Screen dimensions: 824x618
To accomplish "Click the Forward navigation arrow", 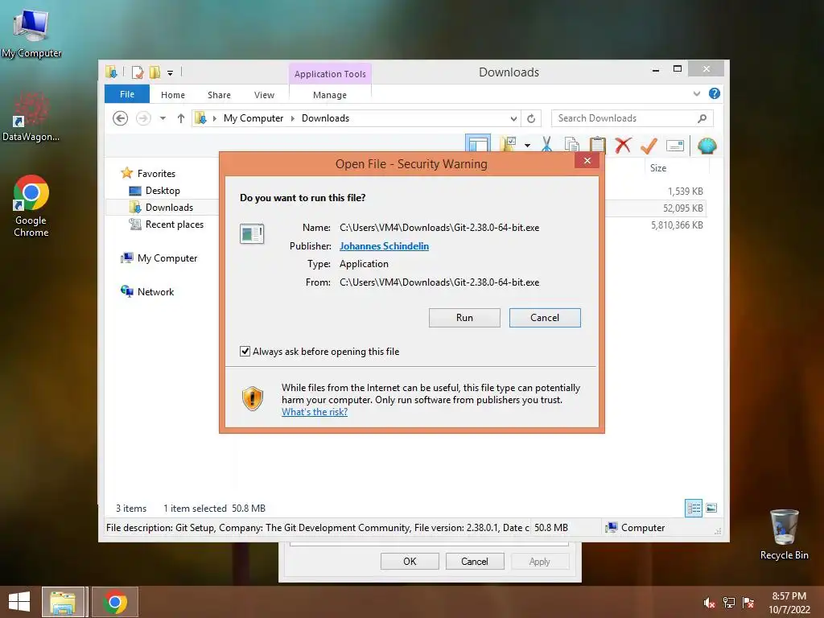I will [143, 118].
